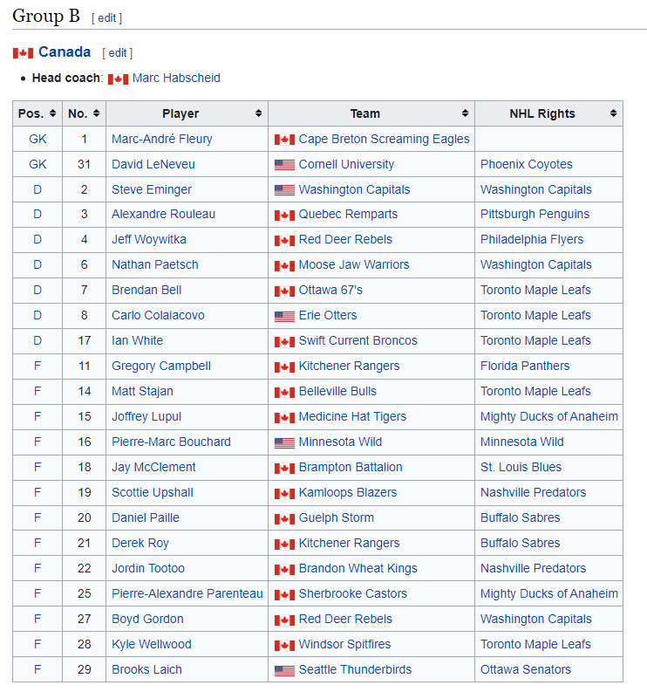Open Nathan Paetsch player link
Viewport: 647px width, 692px height.
tap(155, 264)
